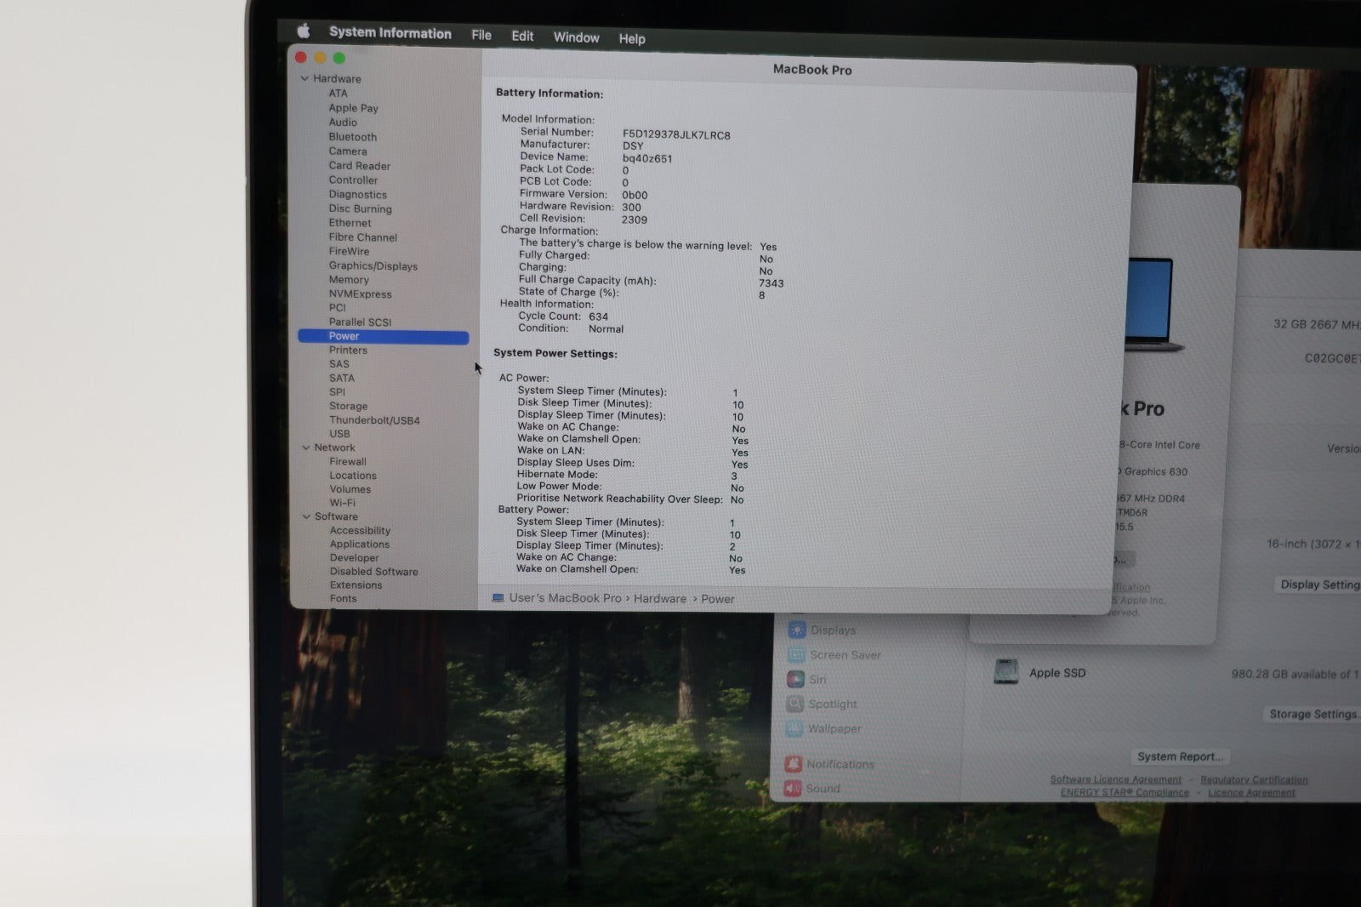Open Displays in System Settings sidebar
Viewport: 1361px width, 907px height.
pos(822,630)
